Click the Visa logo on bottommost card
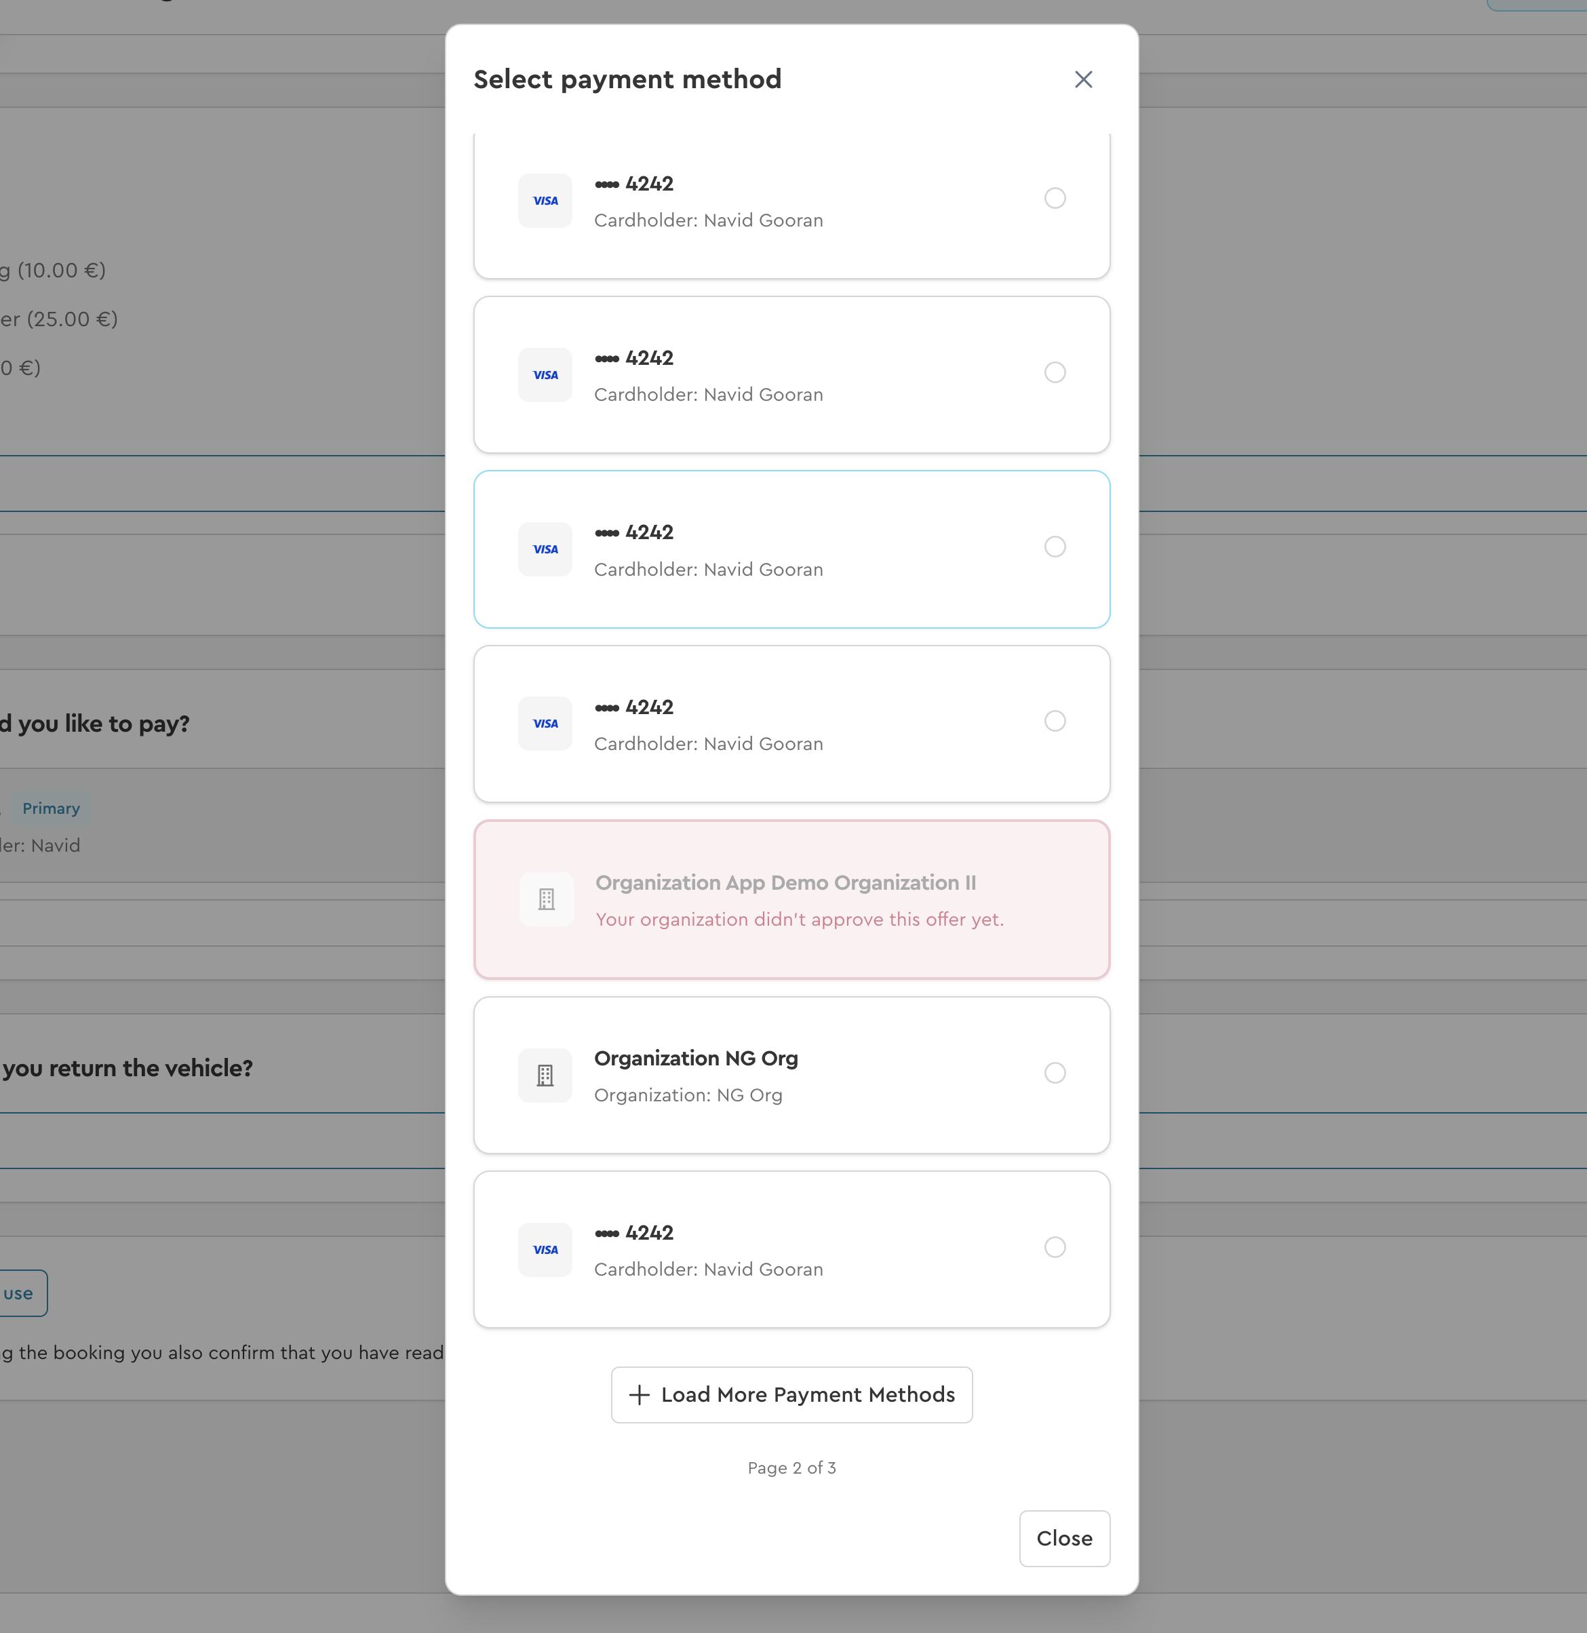 point(545,1250)
